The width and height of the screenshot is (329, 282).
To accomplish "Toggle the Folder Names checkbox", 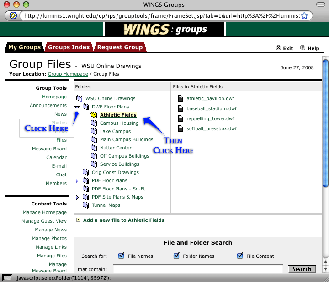I will 176,256.
